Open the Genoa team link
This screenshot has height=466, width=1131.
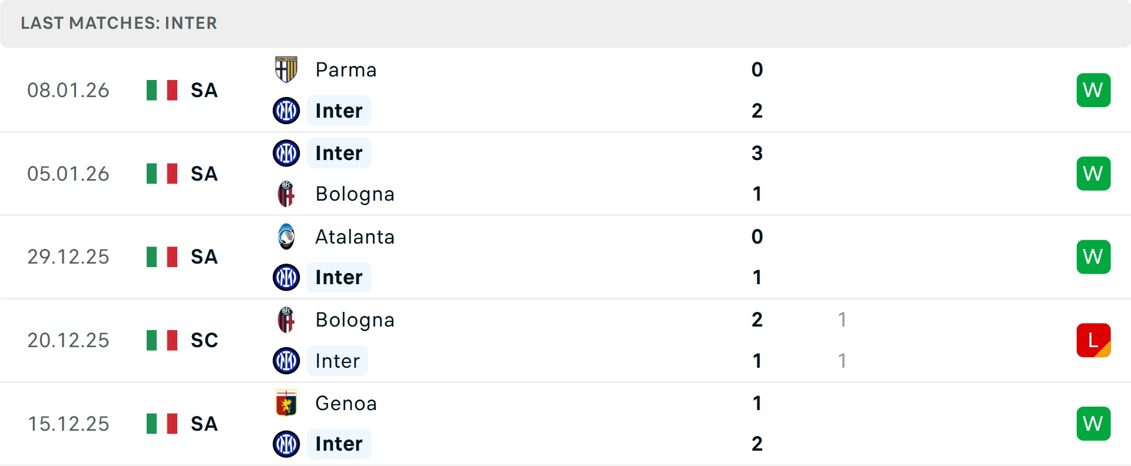click(x=346, y=403)
